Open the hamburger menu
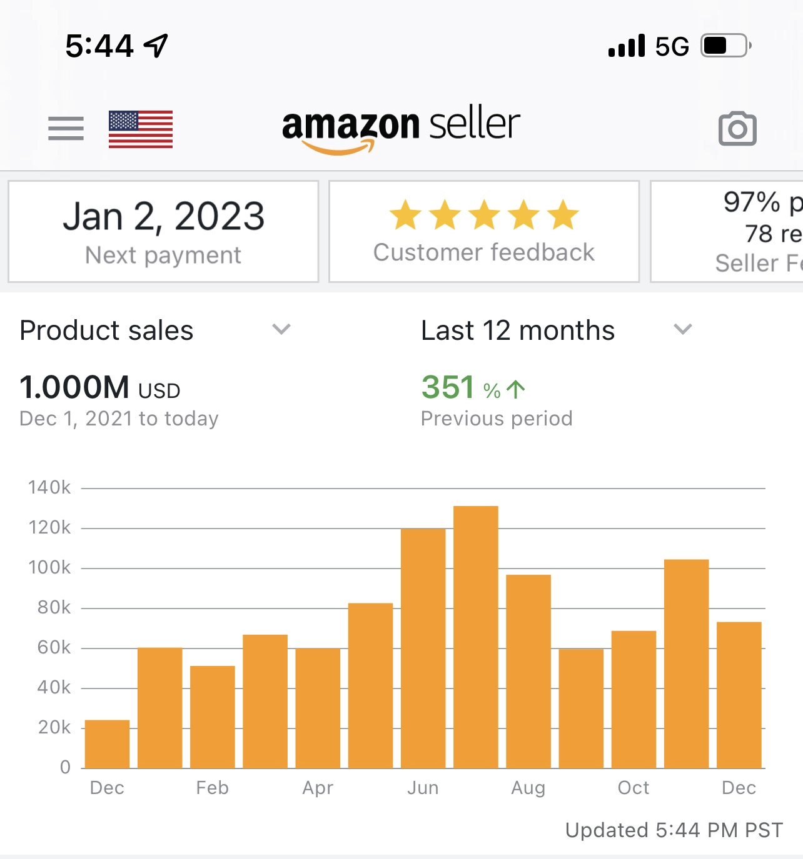 (66, 129)
